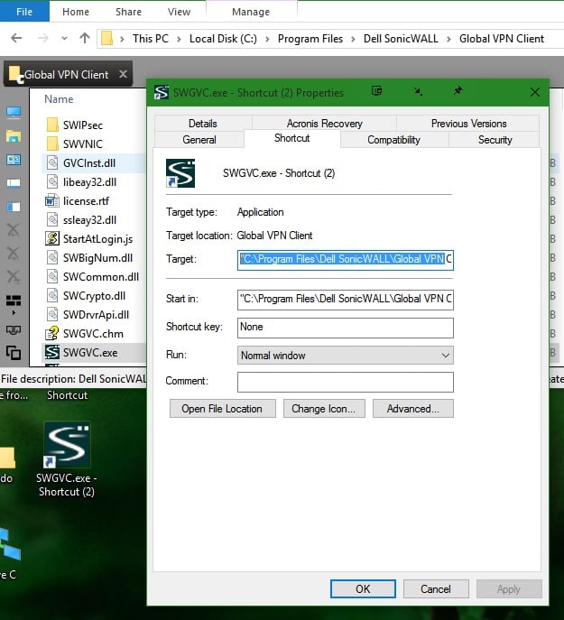Select the SWVNIC folder icon
The width and height of the screenshot is (564, 620).
52,143
